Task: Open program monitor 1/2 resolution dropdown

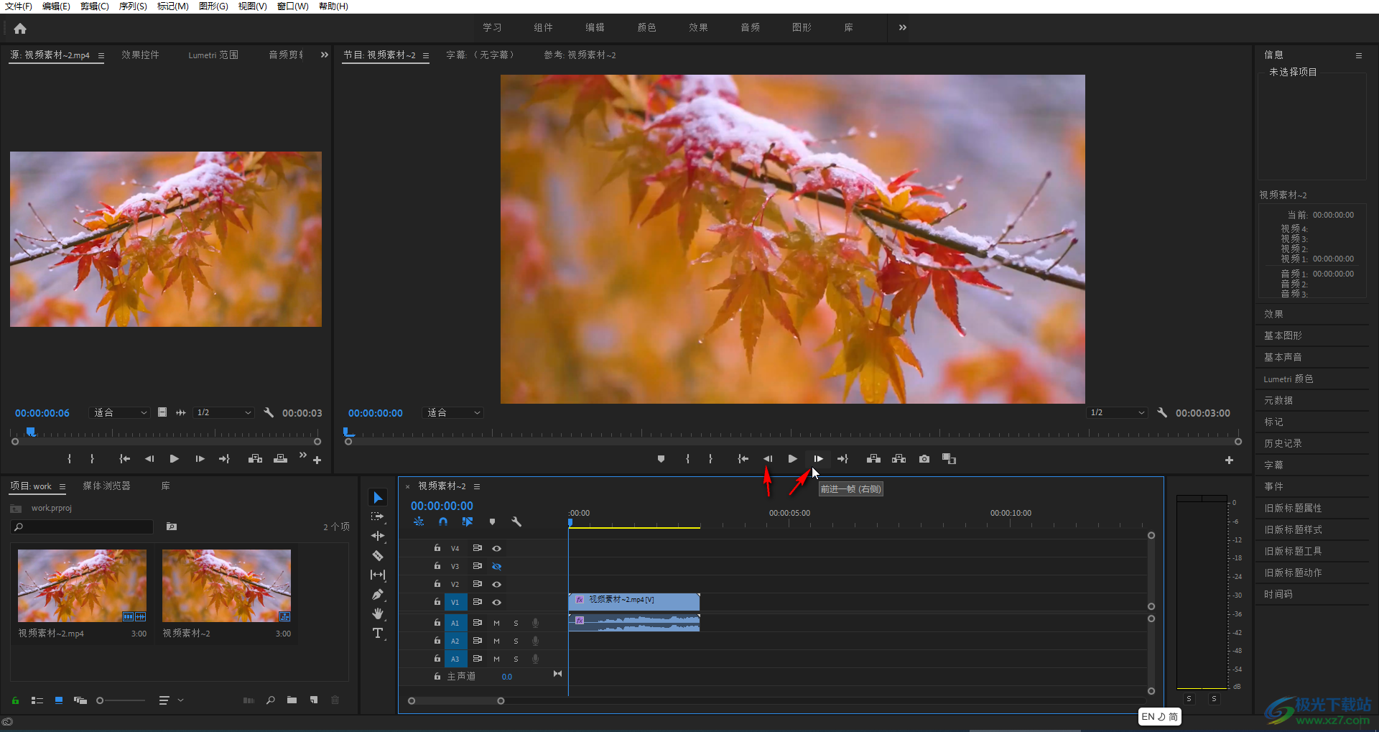Action: pos(1117,413)
